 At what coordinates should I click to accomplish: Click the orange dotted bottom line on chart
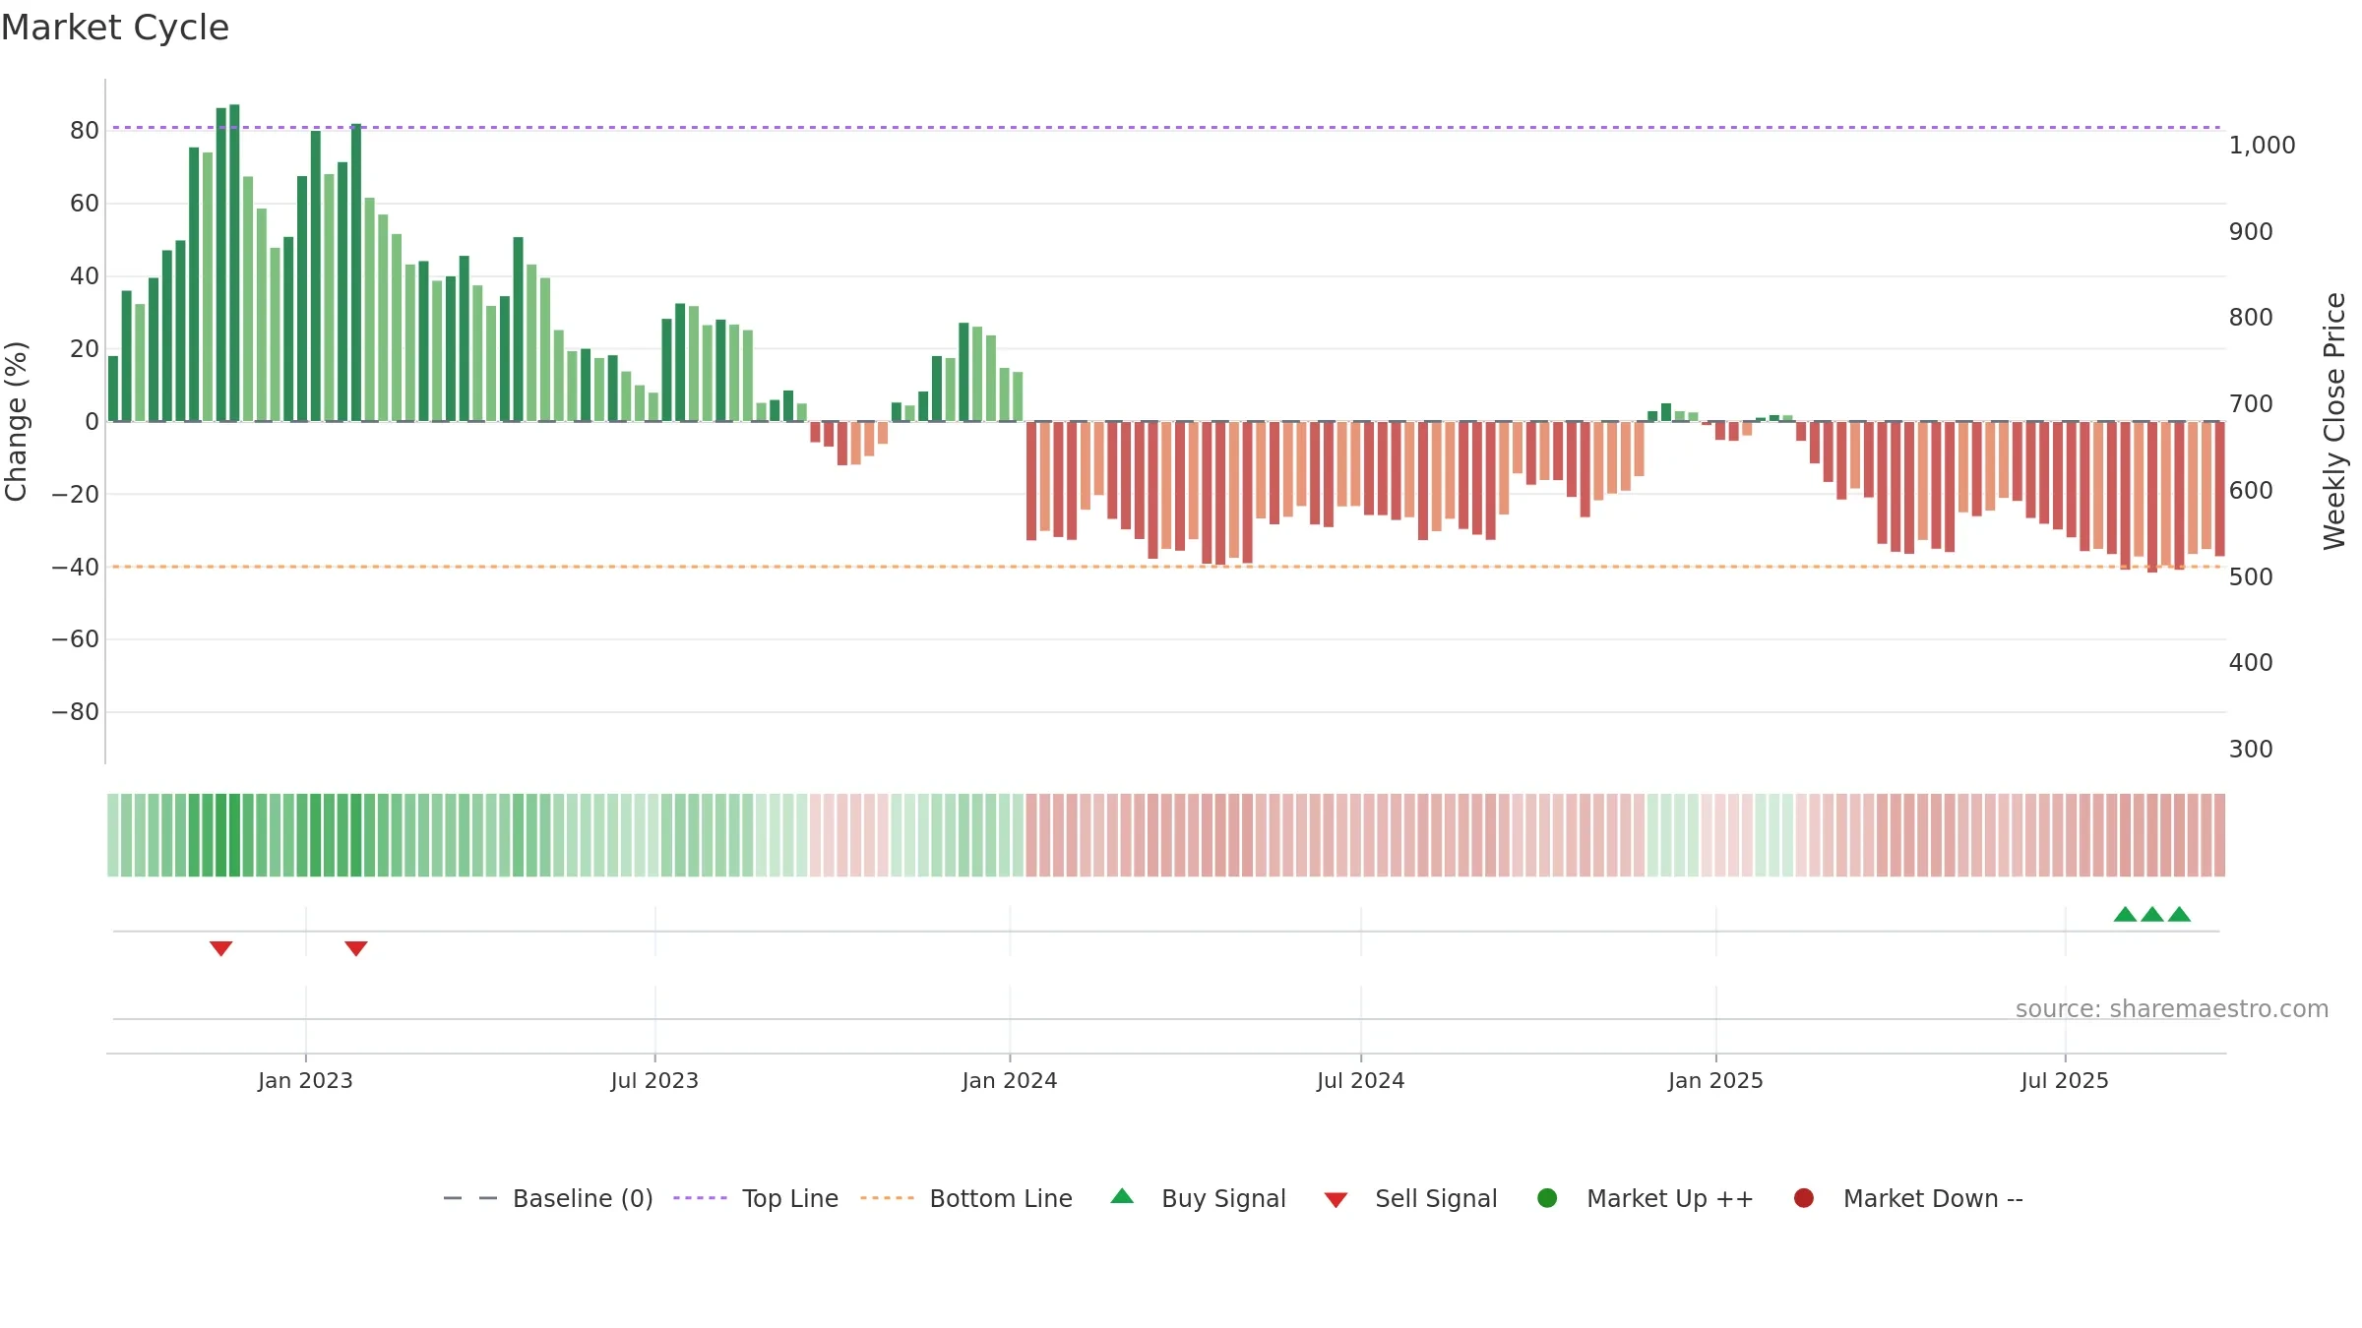[x=1166, y=567]
